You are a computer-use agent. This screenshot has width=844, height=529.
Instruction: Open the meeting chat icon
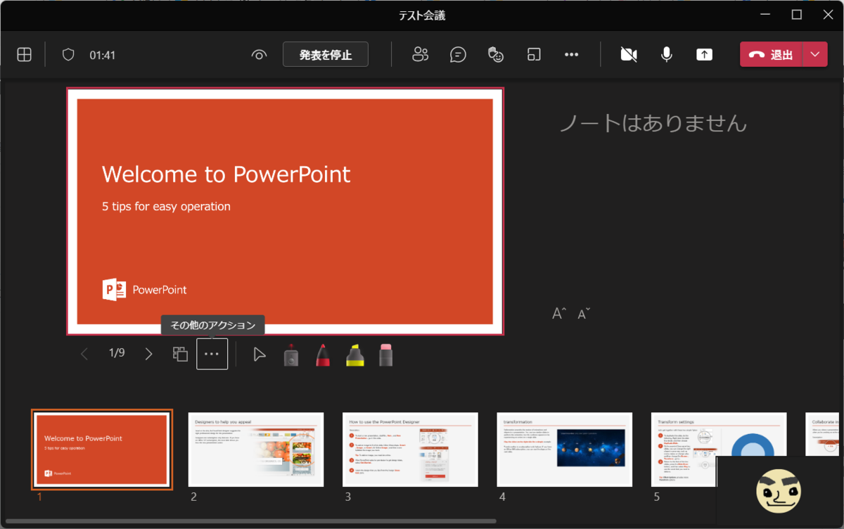[x=459, y=55]
